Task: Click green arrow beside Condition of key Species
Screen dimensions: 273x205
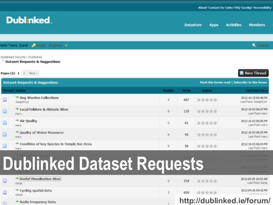Action: (x=17, y=143)
